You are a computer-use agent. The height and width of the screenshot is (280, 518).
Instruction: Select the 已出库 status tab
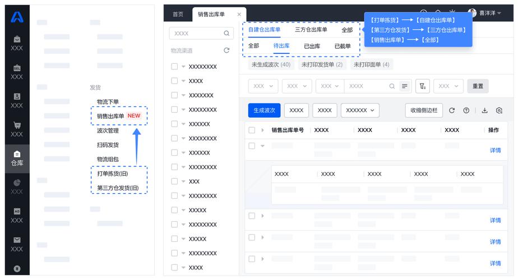pyautogui.click(x=312, y=46)
